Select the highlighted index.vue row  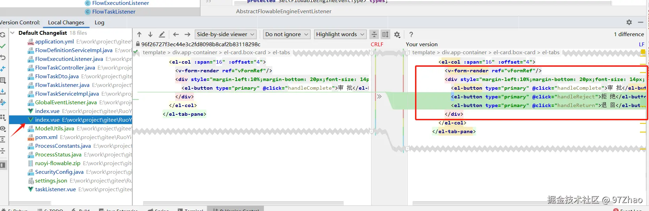(x=71, y=120)
